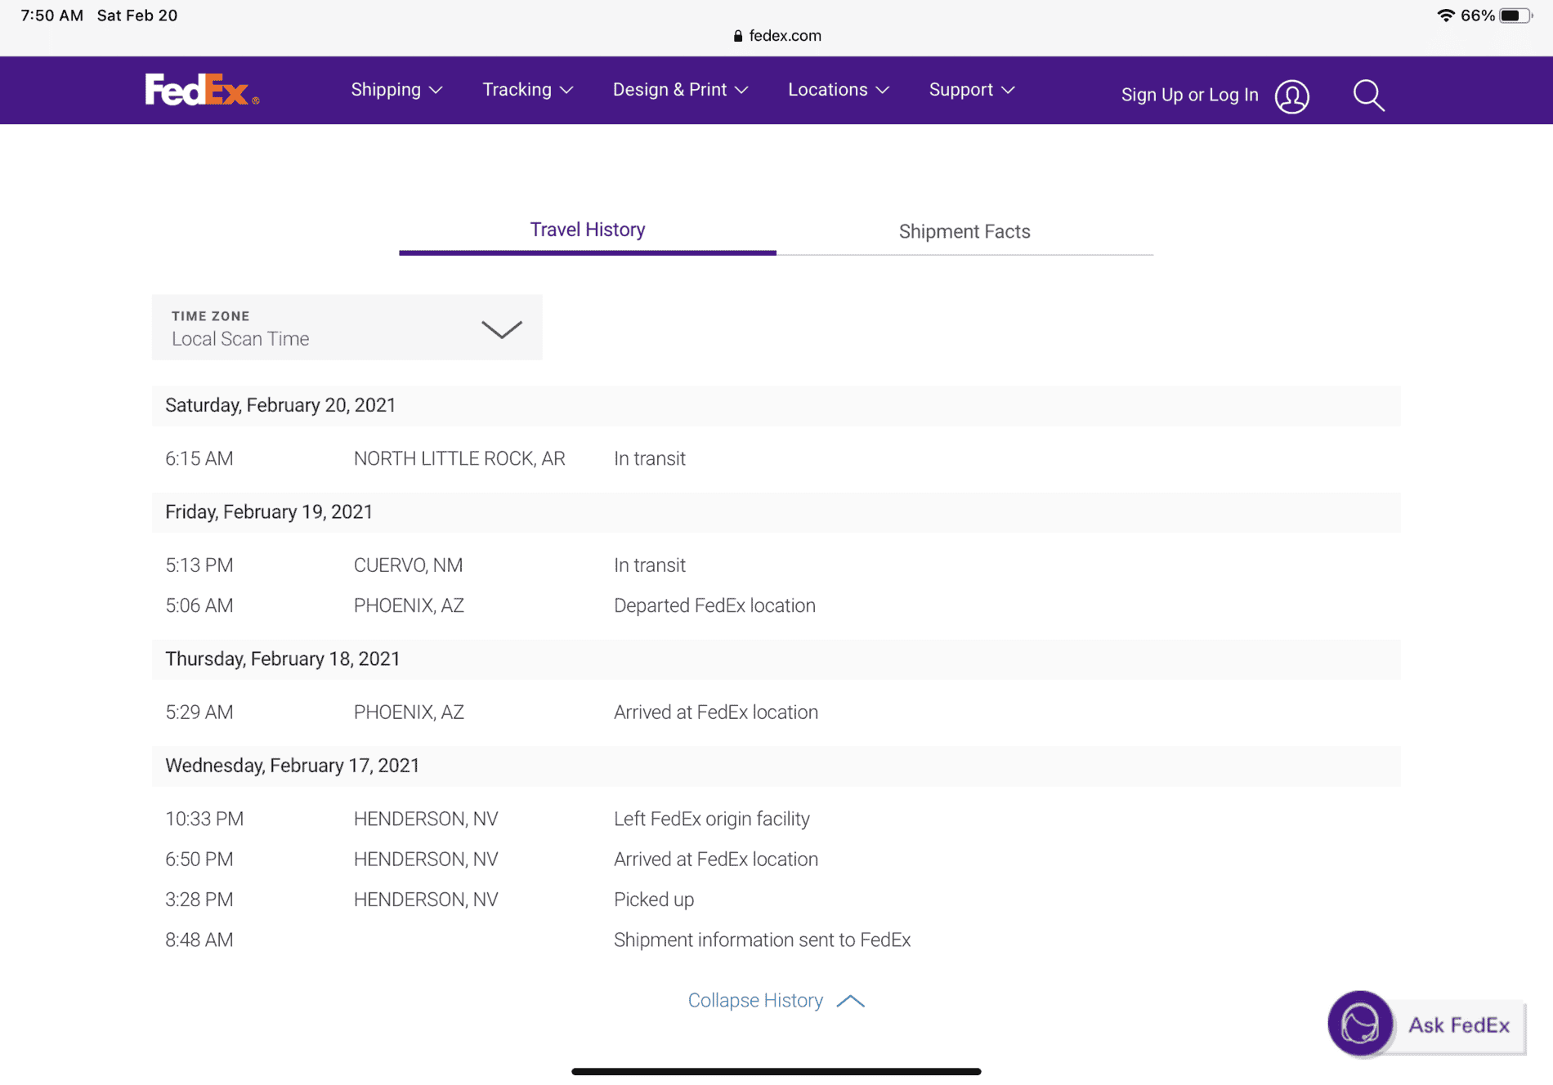Tap the fedex.com address bar
1553x1085 pixels.
coord(776,36)
